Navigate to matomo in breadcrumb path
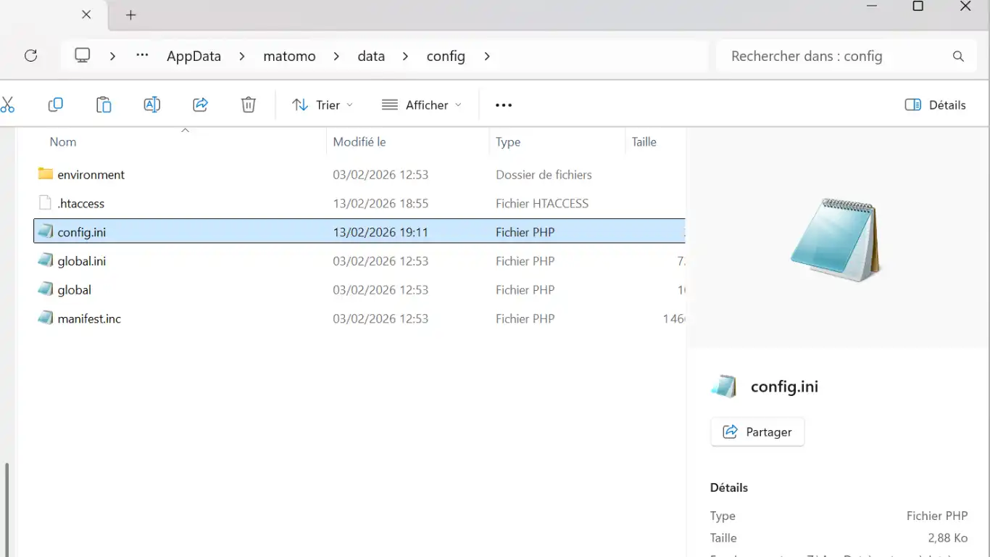 tap(289, 57)
